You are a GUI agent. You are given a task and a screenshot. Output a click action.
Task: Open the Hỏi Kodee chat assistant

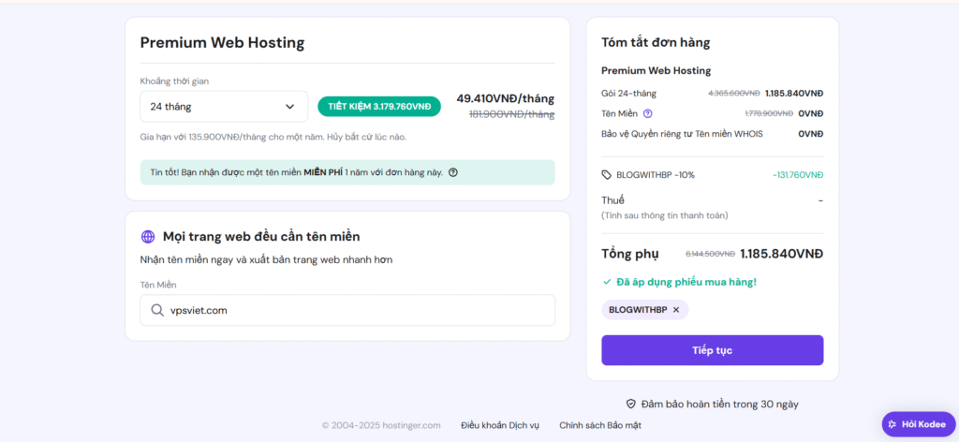tap(918, 424)
